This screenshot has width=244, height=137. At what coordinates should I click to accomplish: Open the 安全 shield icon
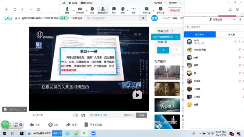coord(92,9)
